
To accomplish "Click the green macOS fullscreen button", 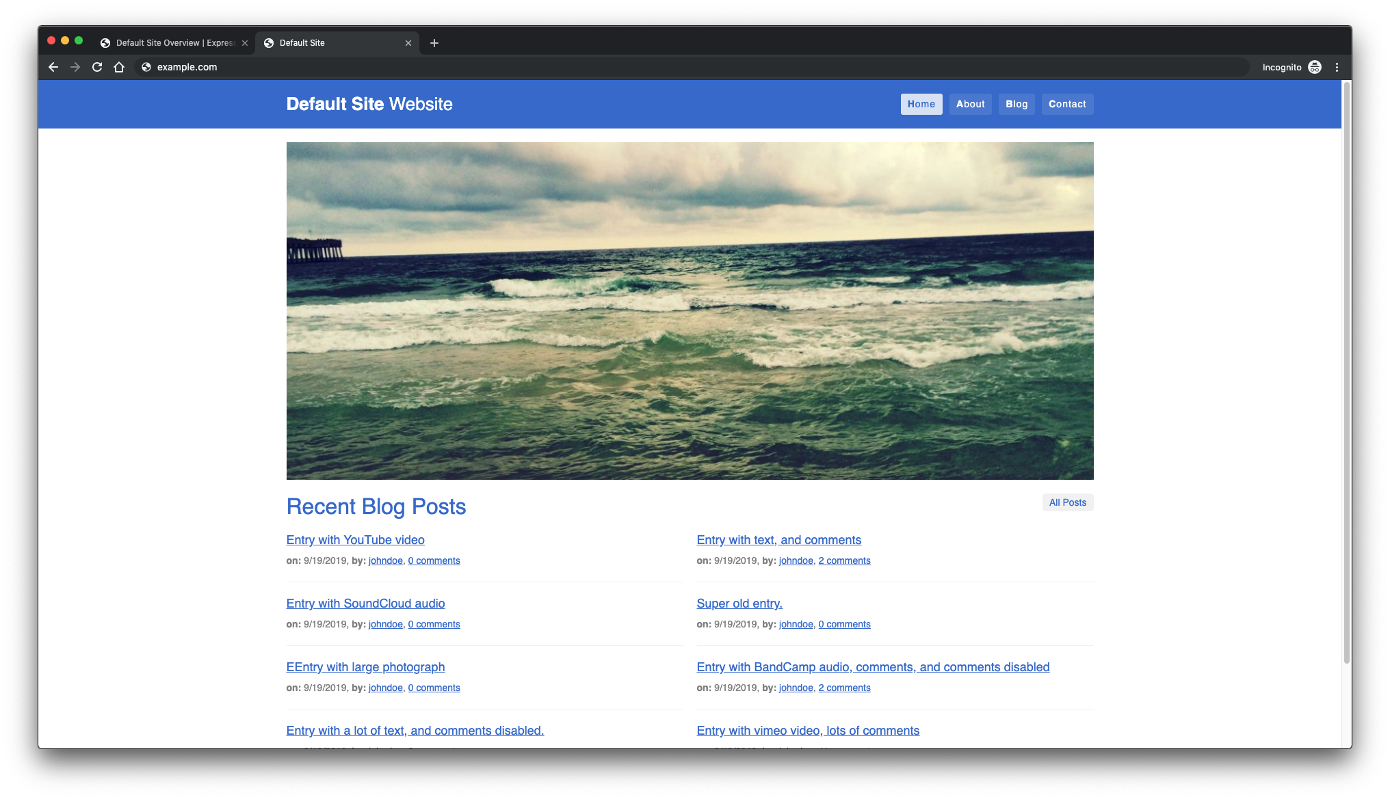I will click(x=79, y=41).
